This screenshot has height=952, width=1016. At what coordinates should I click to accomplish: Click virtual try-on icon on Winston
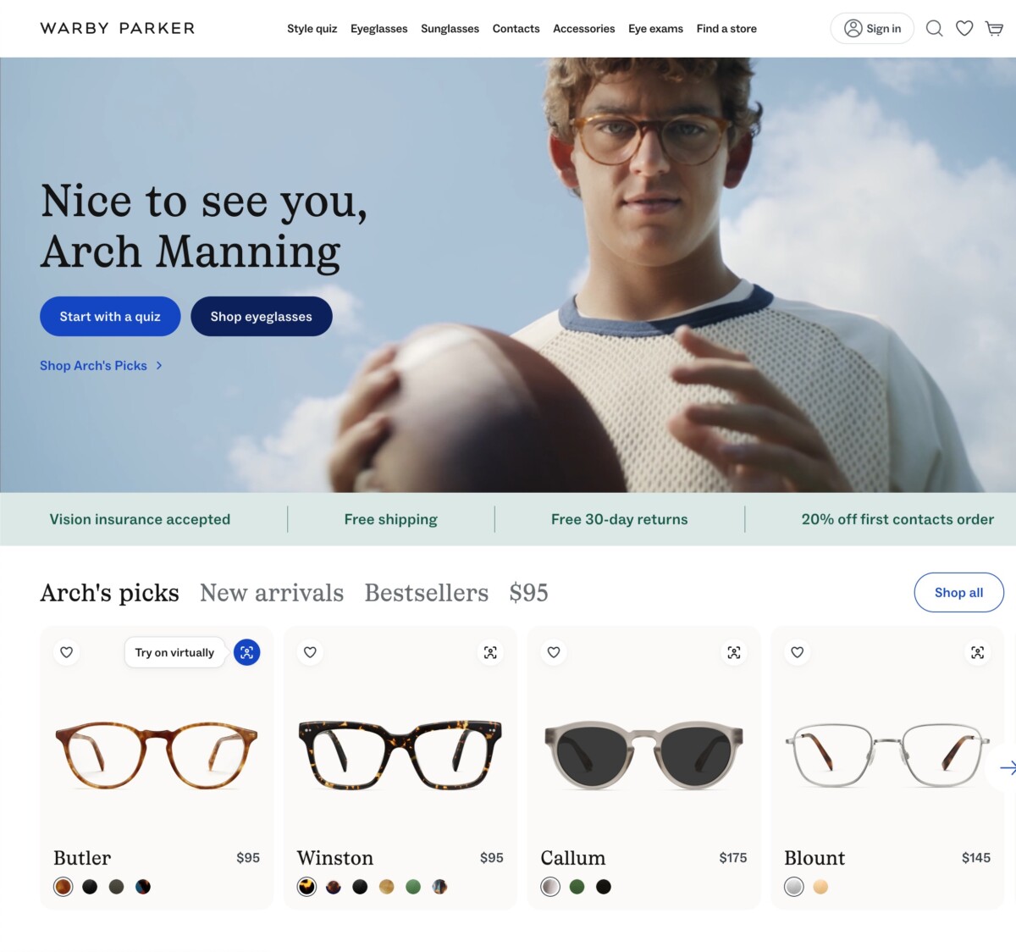point(490,652)
